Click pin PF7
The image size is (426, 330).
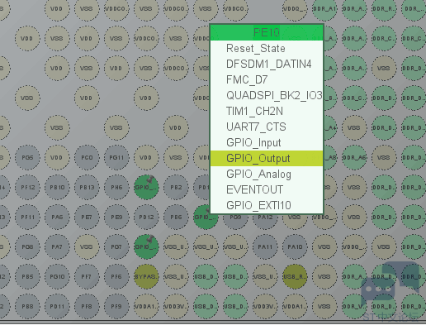pos(87,276)
